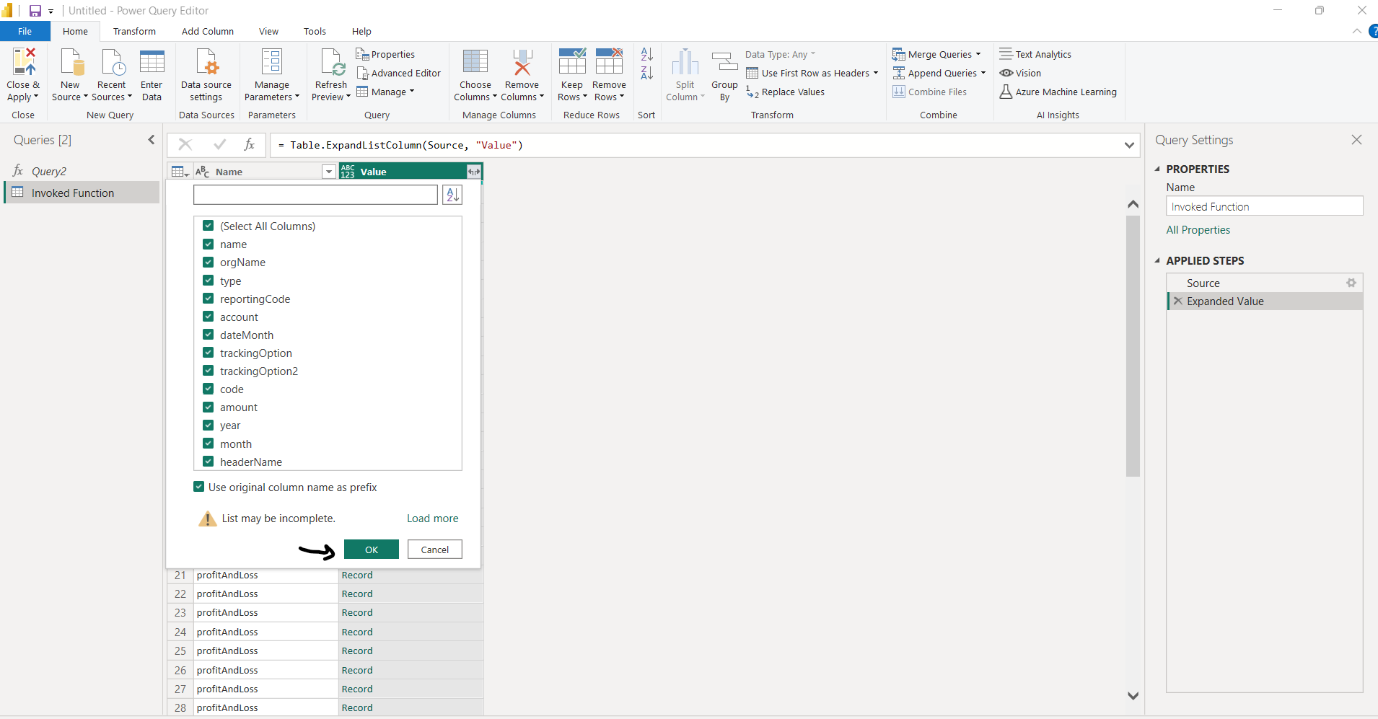Uncheck the trackingOption2 checkbox
Viewport: 1378px width, 719px height.
[x=208, y=371]
